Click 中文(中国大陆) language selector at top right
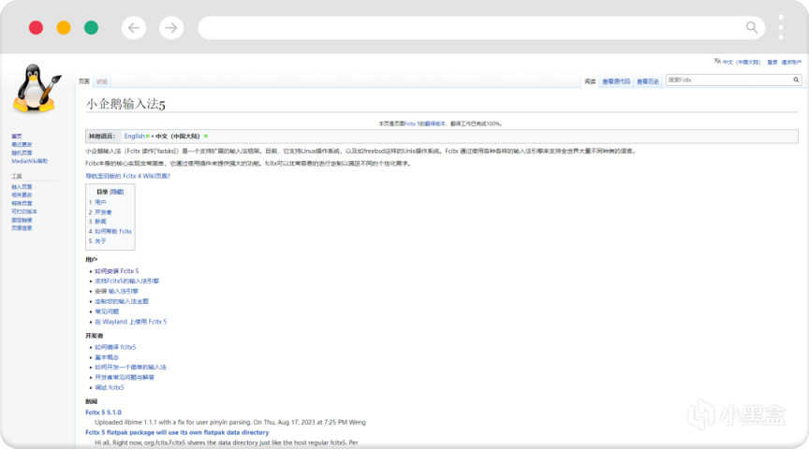Image resolution: width=809 pixels, height=449 pixels. (x=742, y=62)
